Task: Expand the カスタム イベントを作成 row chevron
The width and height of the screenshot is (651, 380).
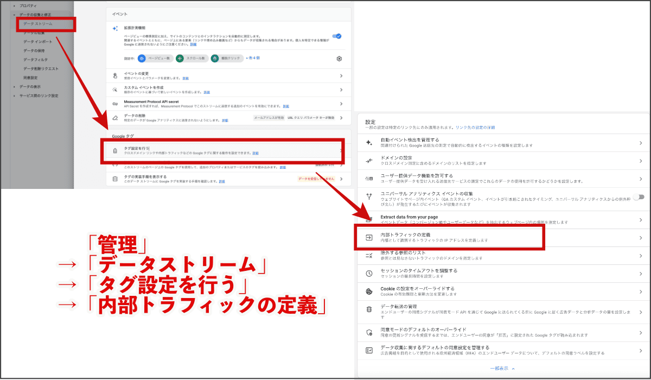Action: coord(341,90)
